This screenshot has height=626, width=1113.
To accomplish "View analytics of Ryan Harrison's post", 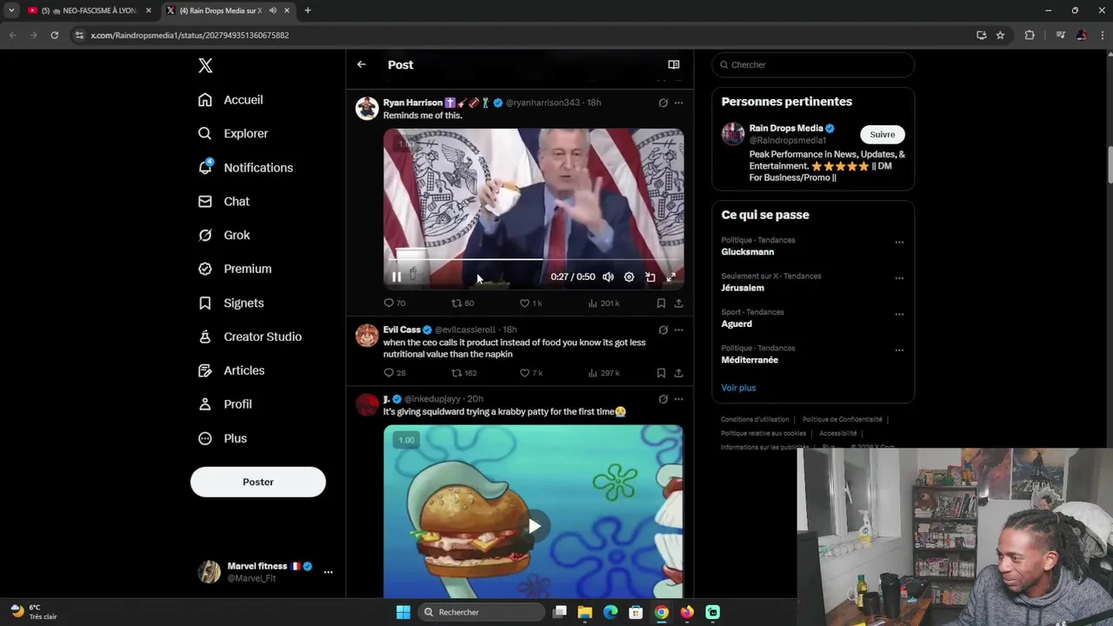I will coord(603,303).
